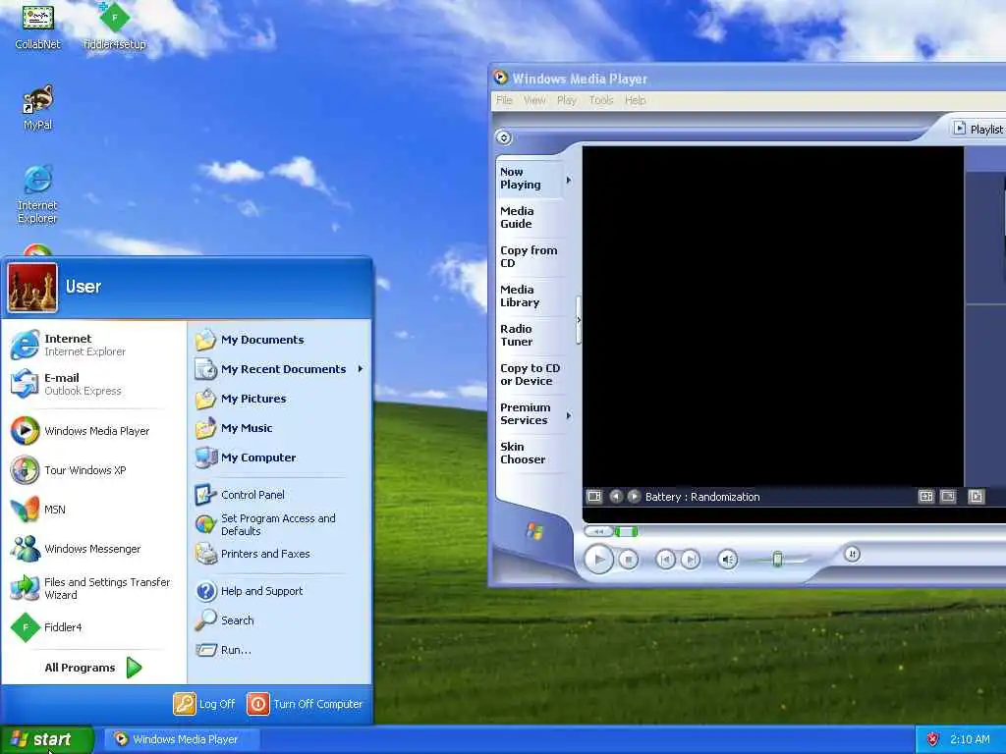This screenshot has height=754, width=1006.
Task: Open the Skin Chooser tab
Action: 530,453
